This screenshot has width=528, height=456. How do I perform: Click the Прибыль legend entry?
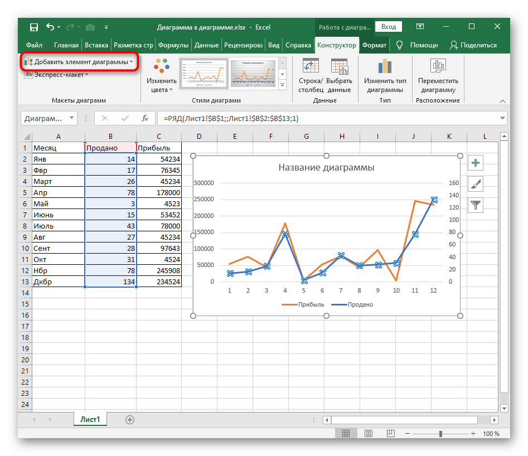coord(303,304)
